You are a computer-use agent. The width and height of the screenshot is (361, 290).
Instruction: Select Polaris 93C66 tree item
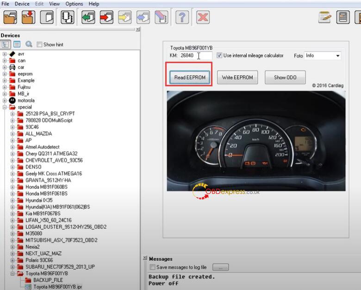(39, 260)
